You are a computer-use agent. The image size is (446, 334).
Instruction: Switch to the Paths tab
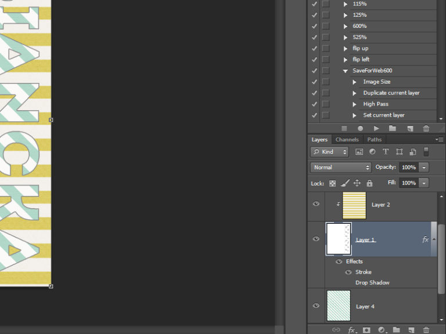tap(375, 139)
